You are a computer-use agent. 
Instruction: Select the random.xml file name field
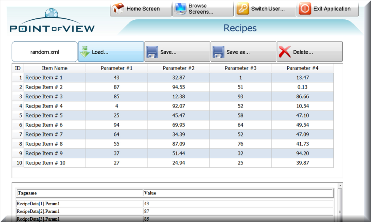click(x=45, y=52)
